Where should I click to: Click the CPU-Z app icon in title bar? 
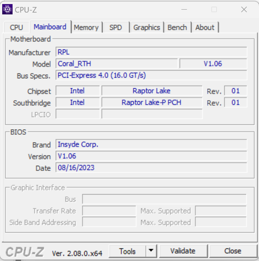coord(7,10)
